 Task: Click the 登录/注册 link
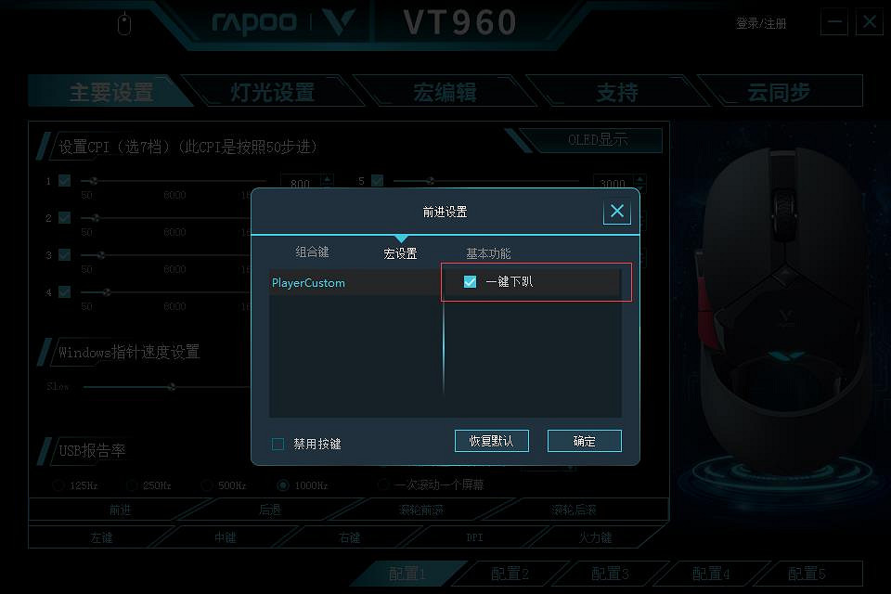[761, 23]
